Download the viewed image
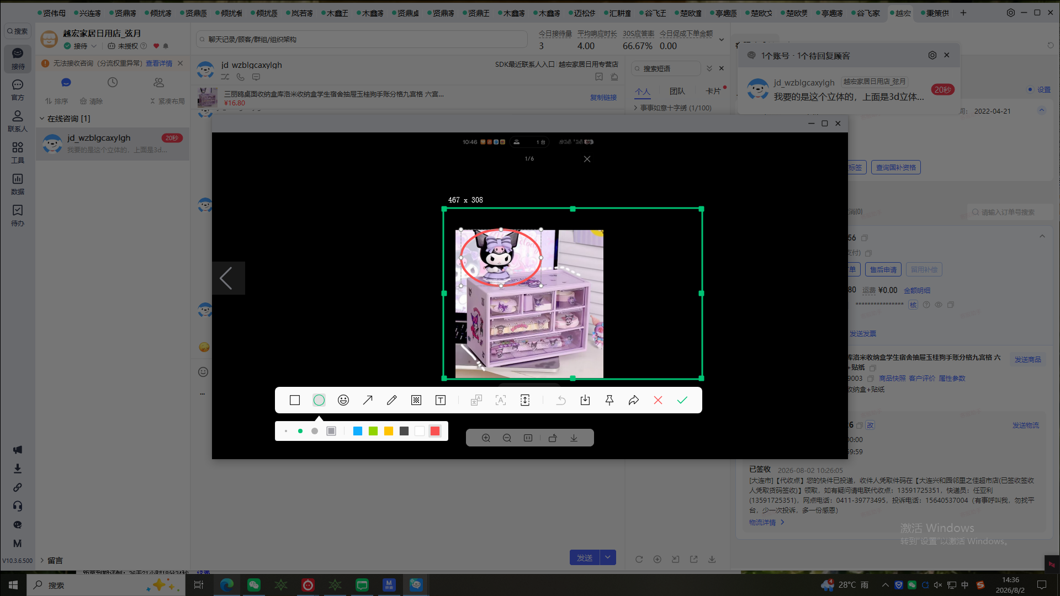This screenshot has width=1060, height=596. pos(574,438)
